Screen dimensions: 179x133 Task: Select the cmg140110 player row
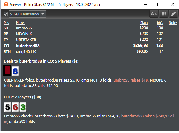90,51
